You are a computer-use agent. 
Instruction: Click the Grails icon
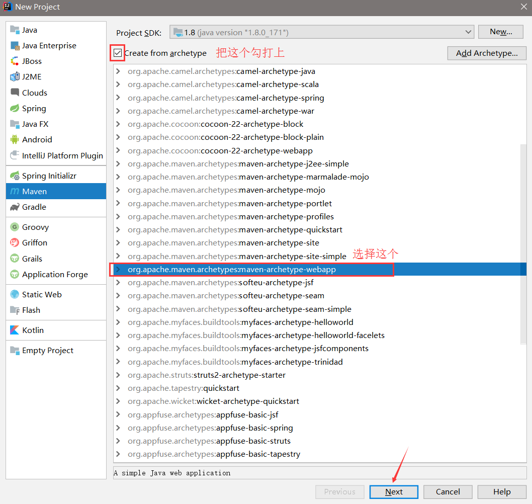15,259
